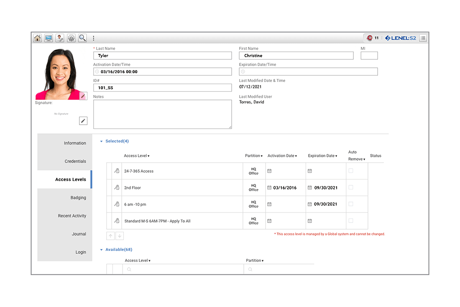This screenshot has height=307, width=460.
Task: Click the signature edit pencil icon
Action: point(83,121)
